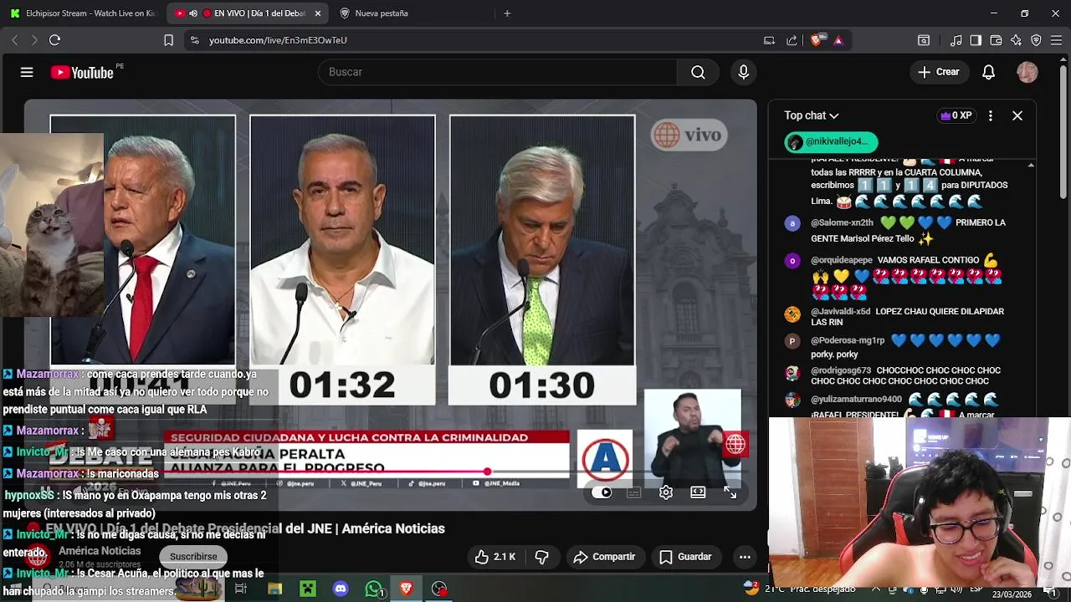Close the EN VIVO debate tab
Screen dimensions: 1071x602
(317, 13)
